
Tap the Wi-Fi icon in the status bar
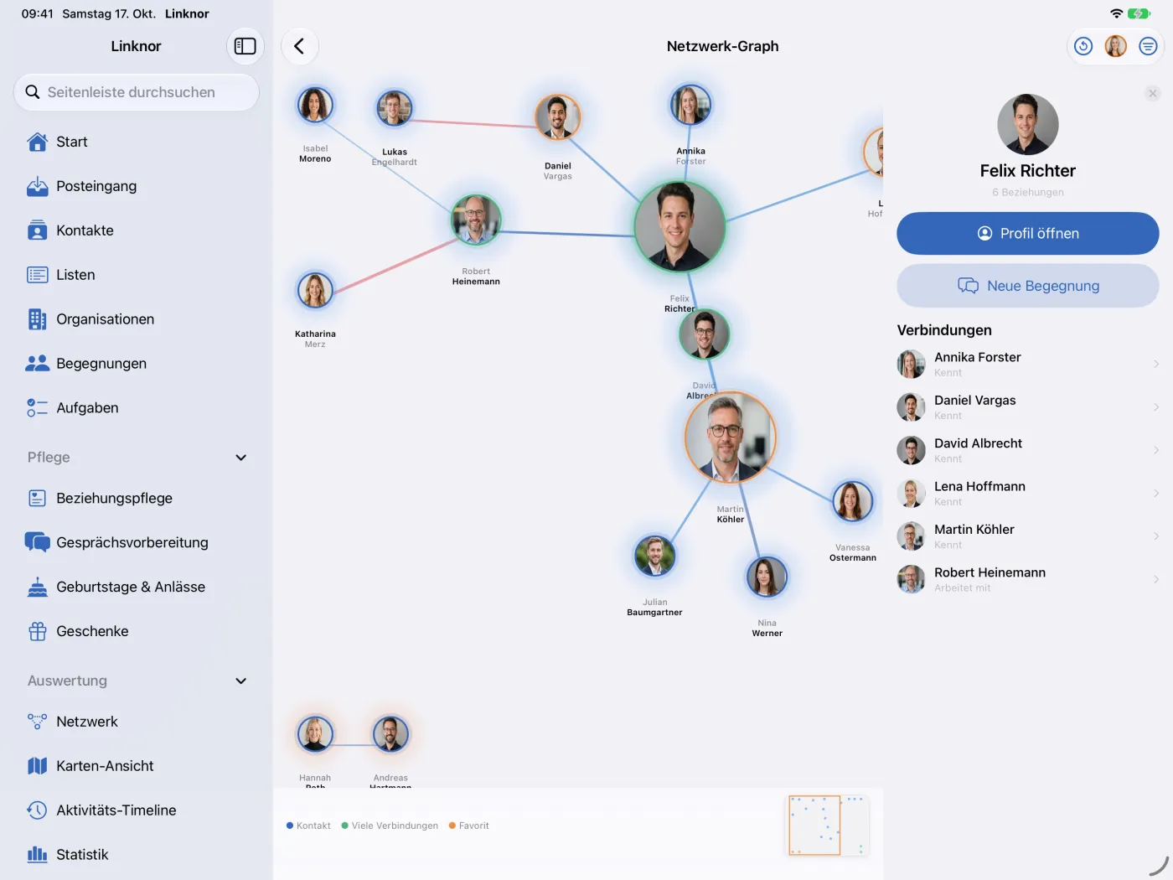tap(1116, 13)
